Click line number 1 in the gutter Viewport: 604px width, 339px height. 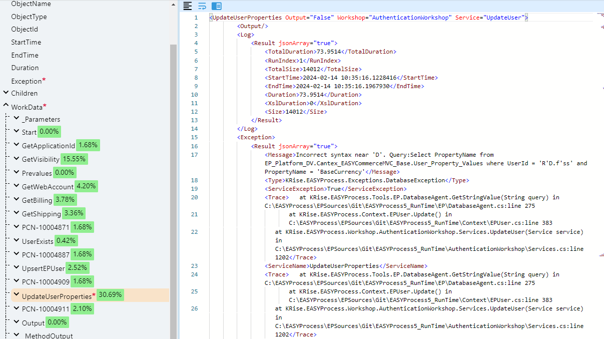(x=196, y=18)
